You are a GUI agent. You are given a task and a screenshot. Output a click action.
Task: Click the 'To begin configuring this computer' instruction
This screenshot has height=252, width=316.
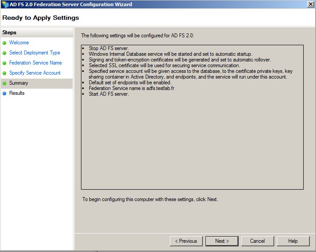click(x=150, y=199)
